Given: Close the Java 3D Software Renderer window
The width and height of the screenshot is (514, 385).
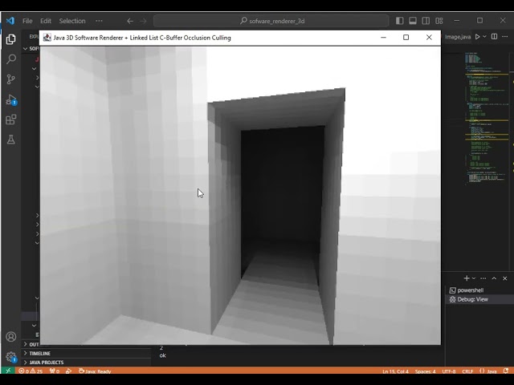Looking at the screenshot, I should tap(429, 38).
